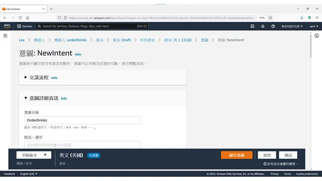The image size is (322, 181).
Task: Click the site padlock icon
Action: [x=65, y=18]
